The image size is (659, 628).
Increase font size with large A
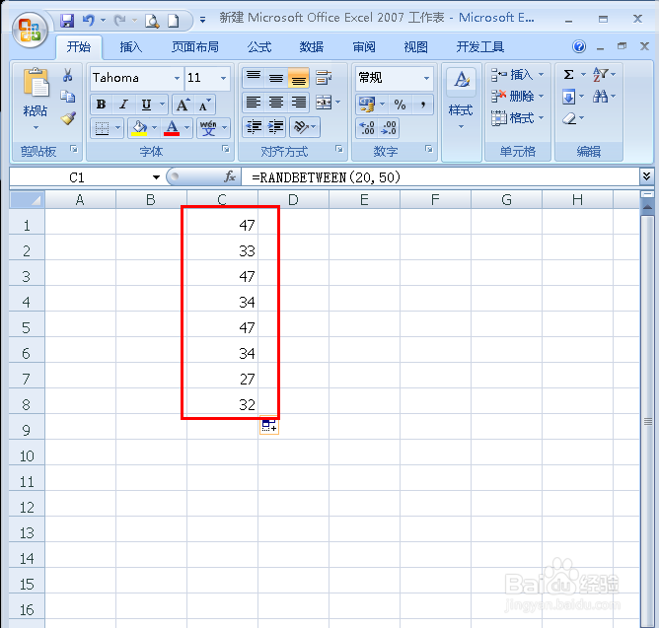[x=183, y=105]
